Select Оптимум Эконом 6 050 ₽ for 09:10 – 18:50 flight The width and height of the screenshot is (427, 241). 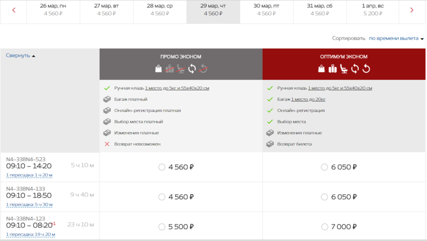click(325, 197)
